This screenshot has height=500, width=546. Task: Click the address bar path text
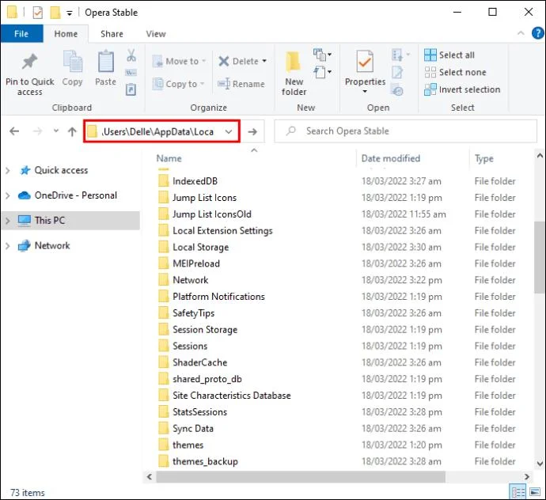[157, 131]
